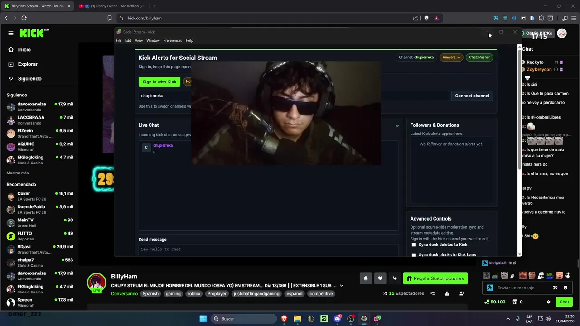
Task: Open the Edit menu in Social Stream
Action: (x=128, y=40)
